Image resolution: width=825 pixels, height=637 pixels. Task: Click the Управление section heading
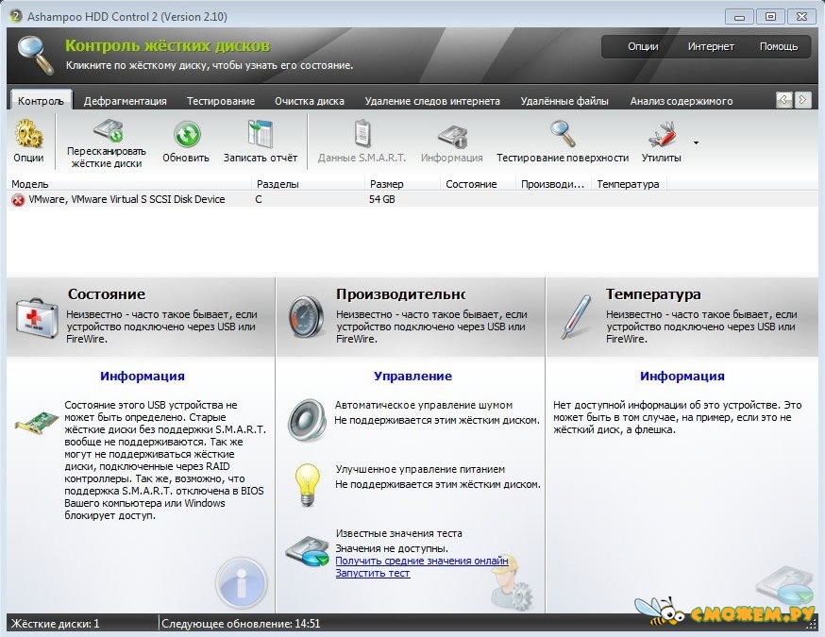412,377
